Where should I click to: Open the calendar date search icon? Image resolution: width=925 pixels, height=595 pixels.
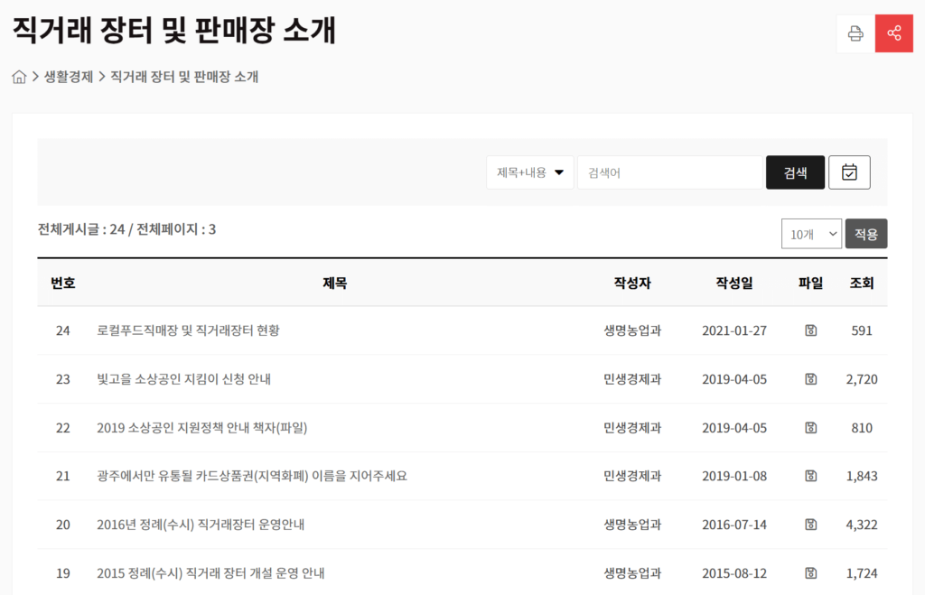[849, 172]
